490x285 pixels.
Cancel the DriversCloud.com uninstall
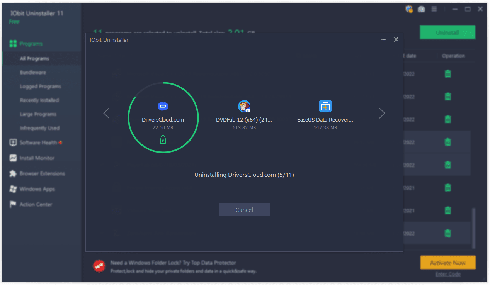244,209
